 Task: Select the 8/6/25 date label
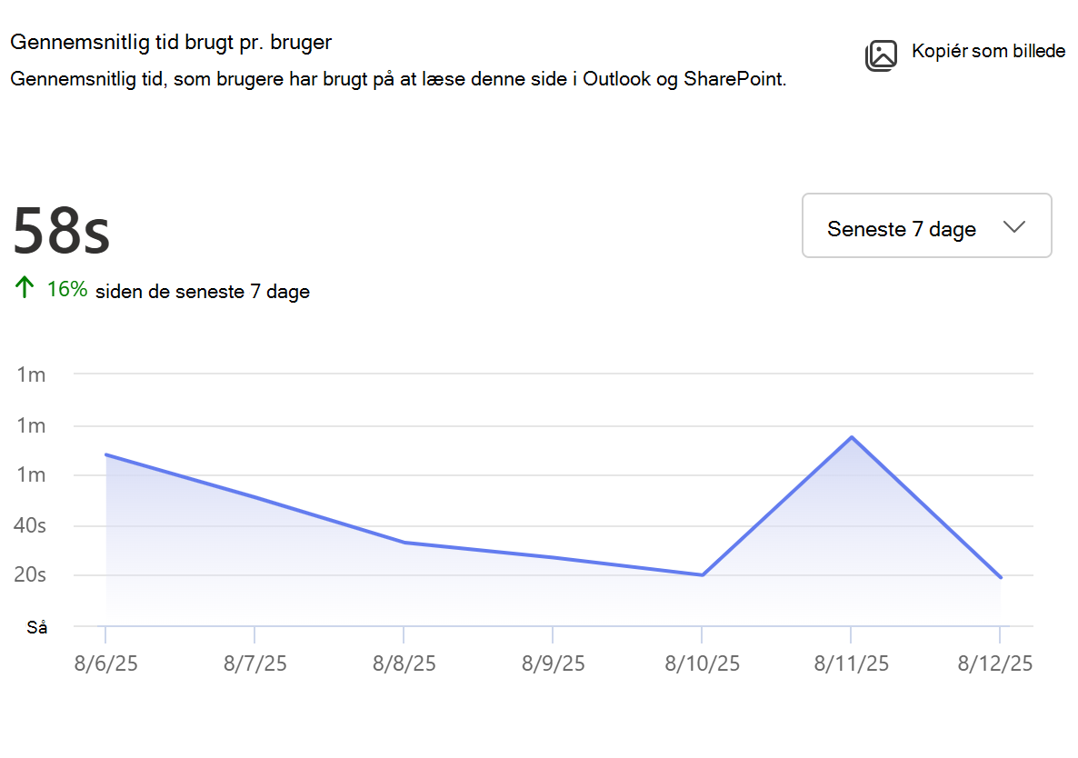(105, 663)
